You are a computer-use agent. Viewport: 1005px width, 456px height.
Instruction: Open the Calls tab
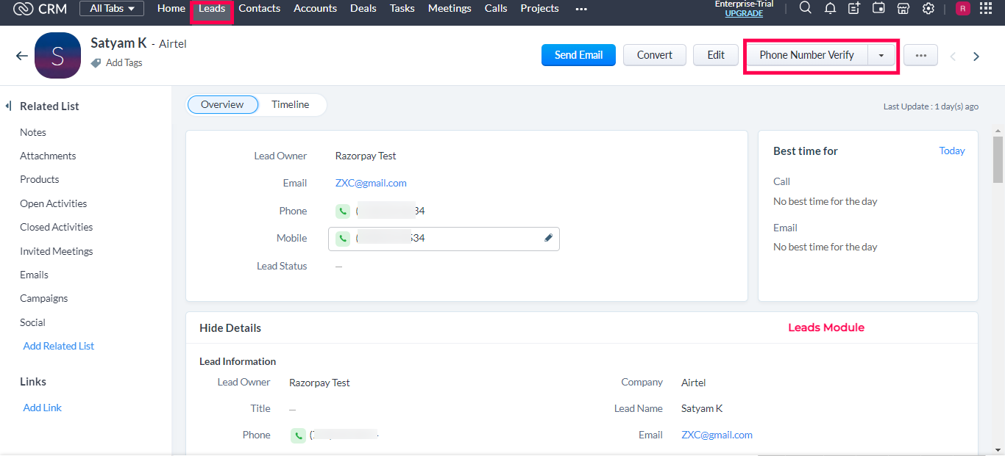496,8
